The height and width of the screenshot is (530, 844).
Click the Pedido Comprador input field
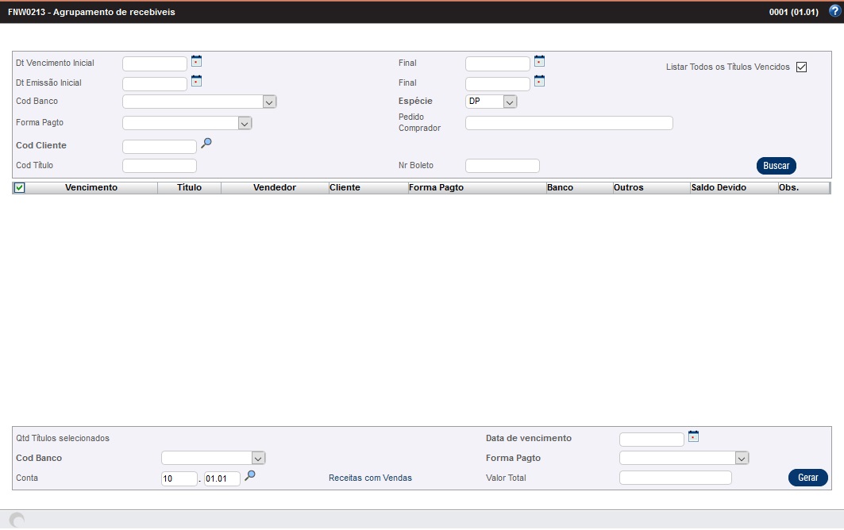click(568, 123)
